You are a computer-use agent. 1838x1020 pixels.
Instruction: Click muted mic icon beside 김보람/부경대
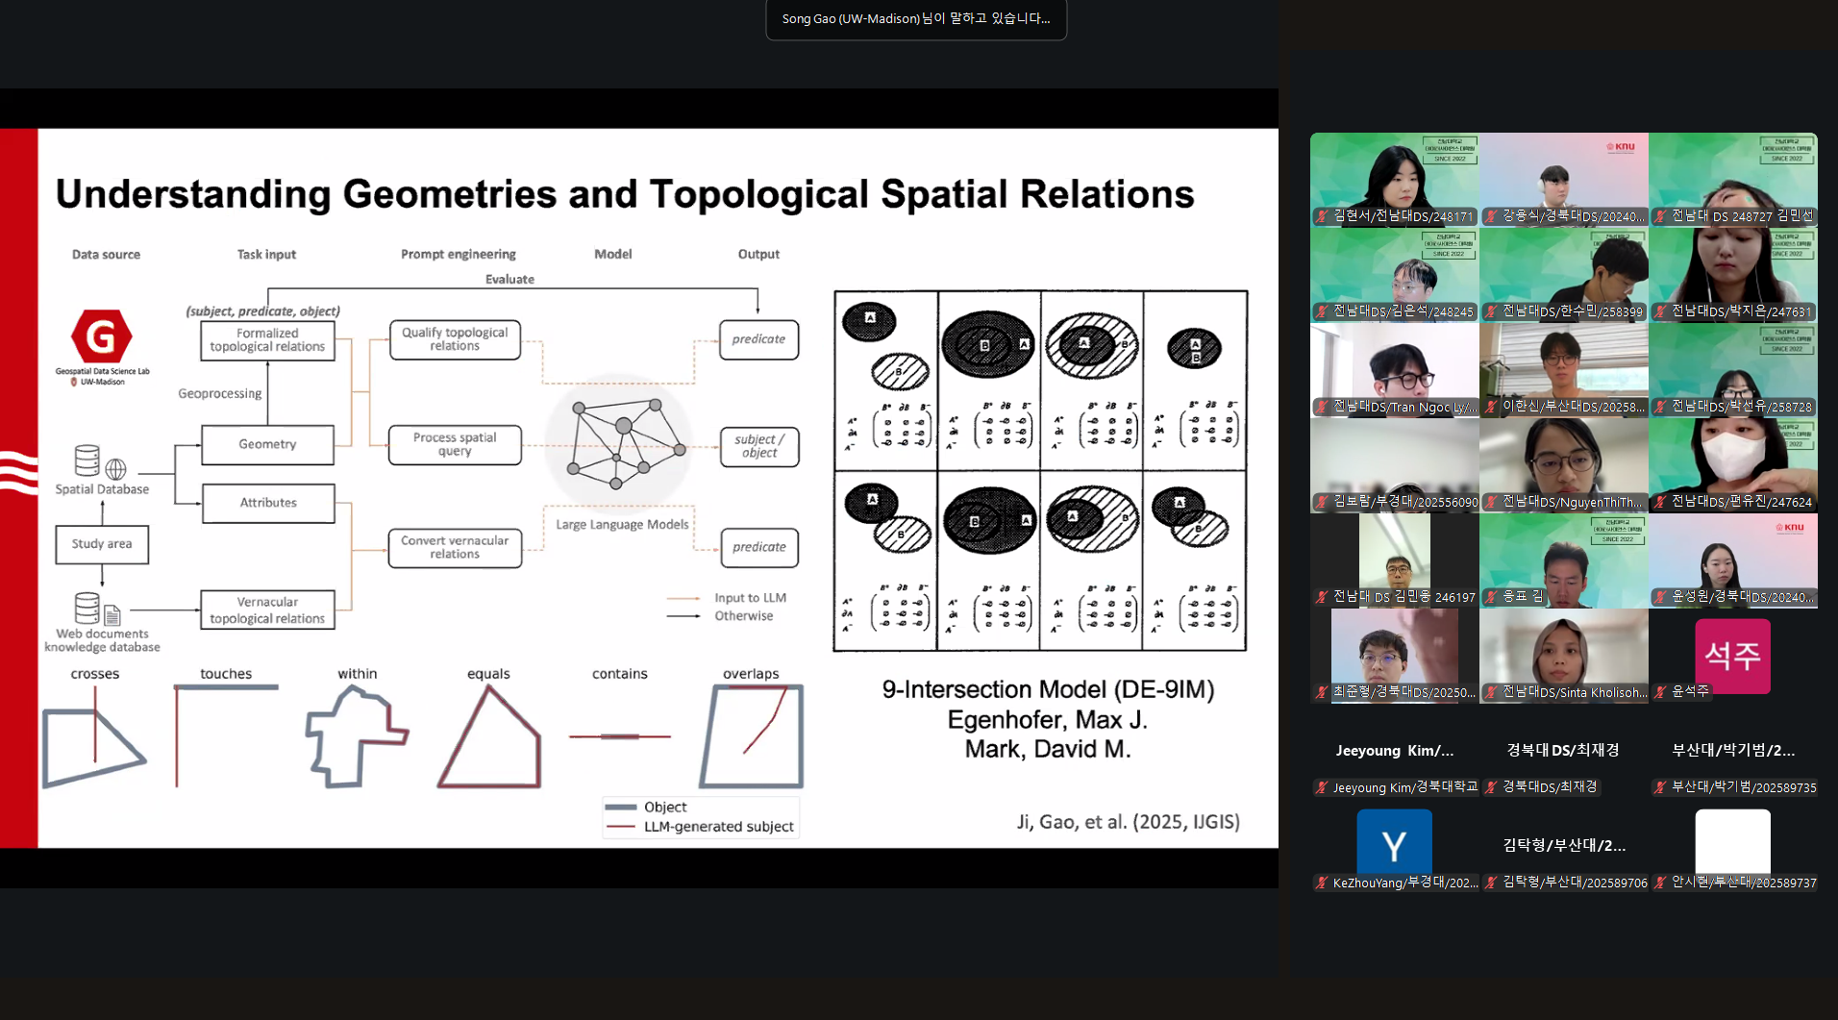[x=1322, y=502]
